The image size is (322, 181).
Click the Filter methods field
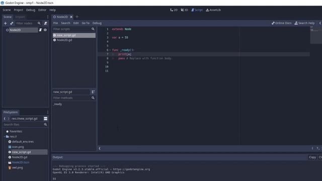(71, 98)
